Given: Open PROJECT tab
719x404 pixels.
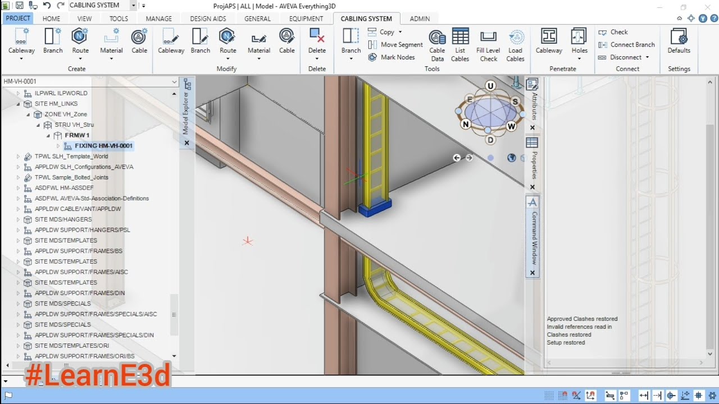Looking at the screenshot, I should (18, 19).
